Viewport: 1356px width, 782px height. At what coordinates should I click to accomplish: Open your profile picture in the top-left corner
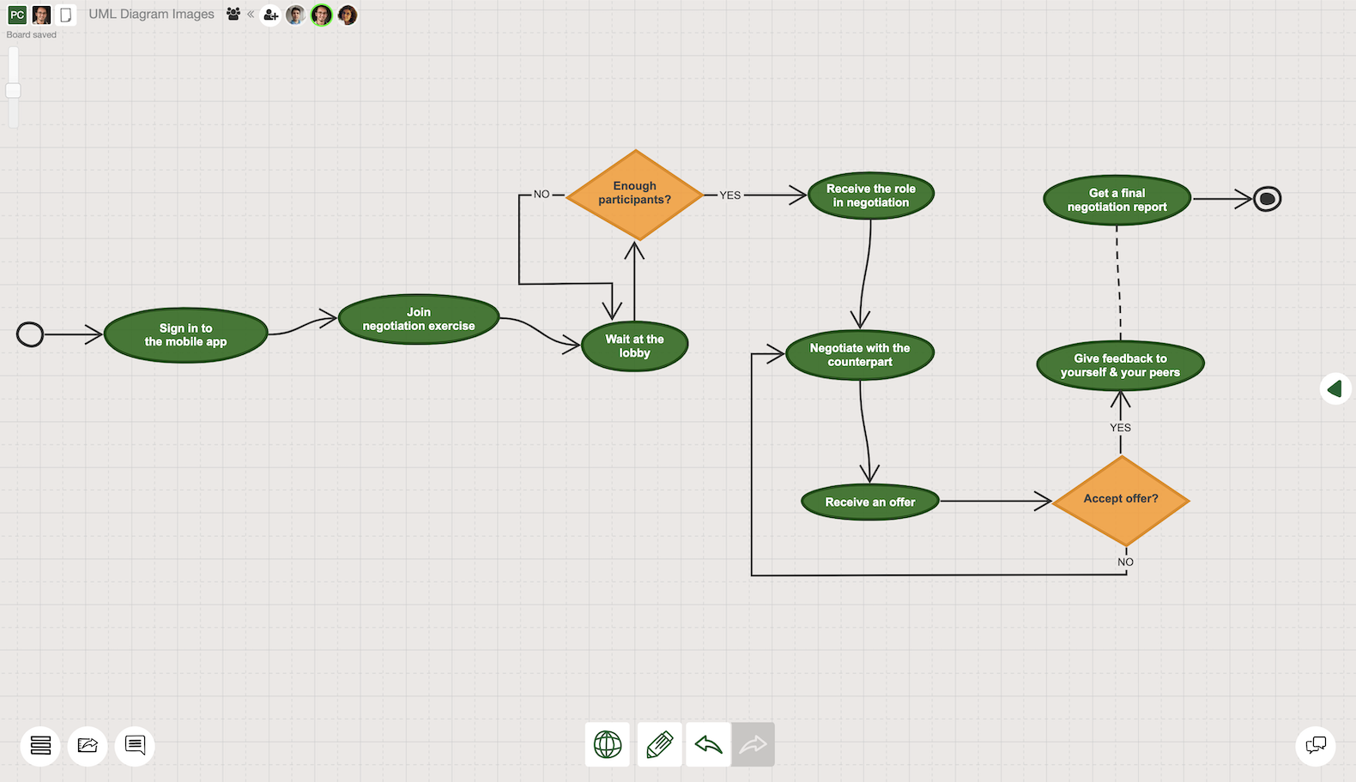coord(41,15)
